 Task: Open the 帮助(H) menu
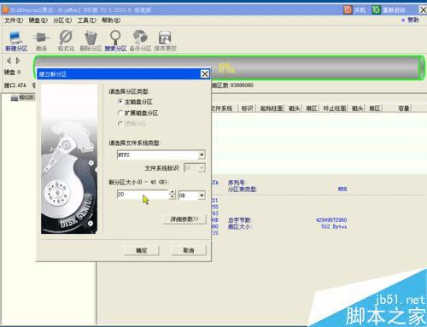pos(111,20)
